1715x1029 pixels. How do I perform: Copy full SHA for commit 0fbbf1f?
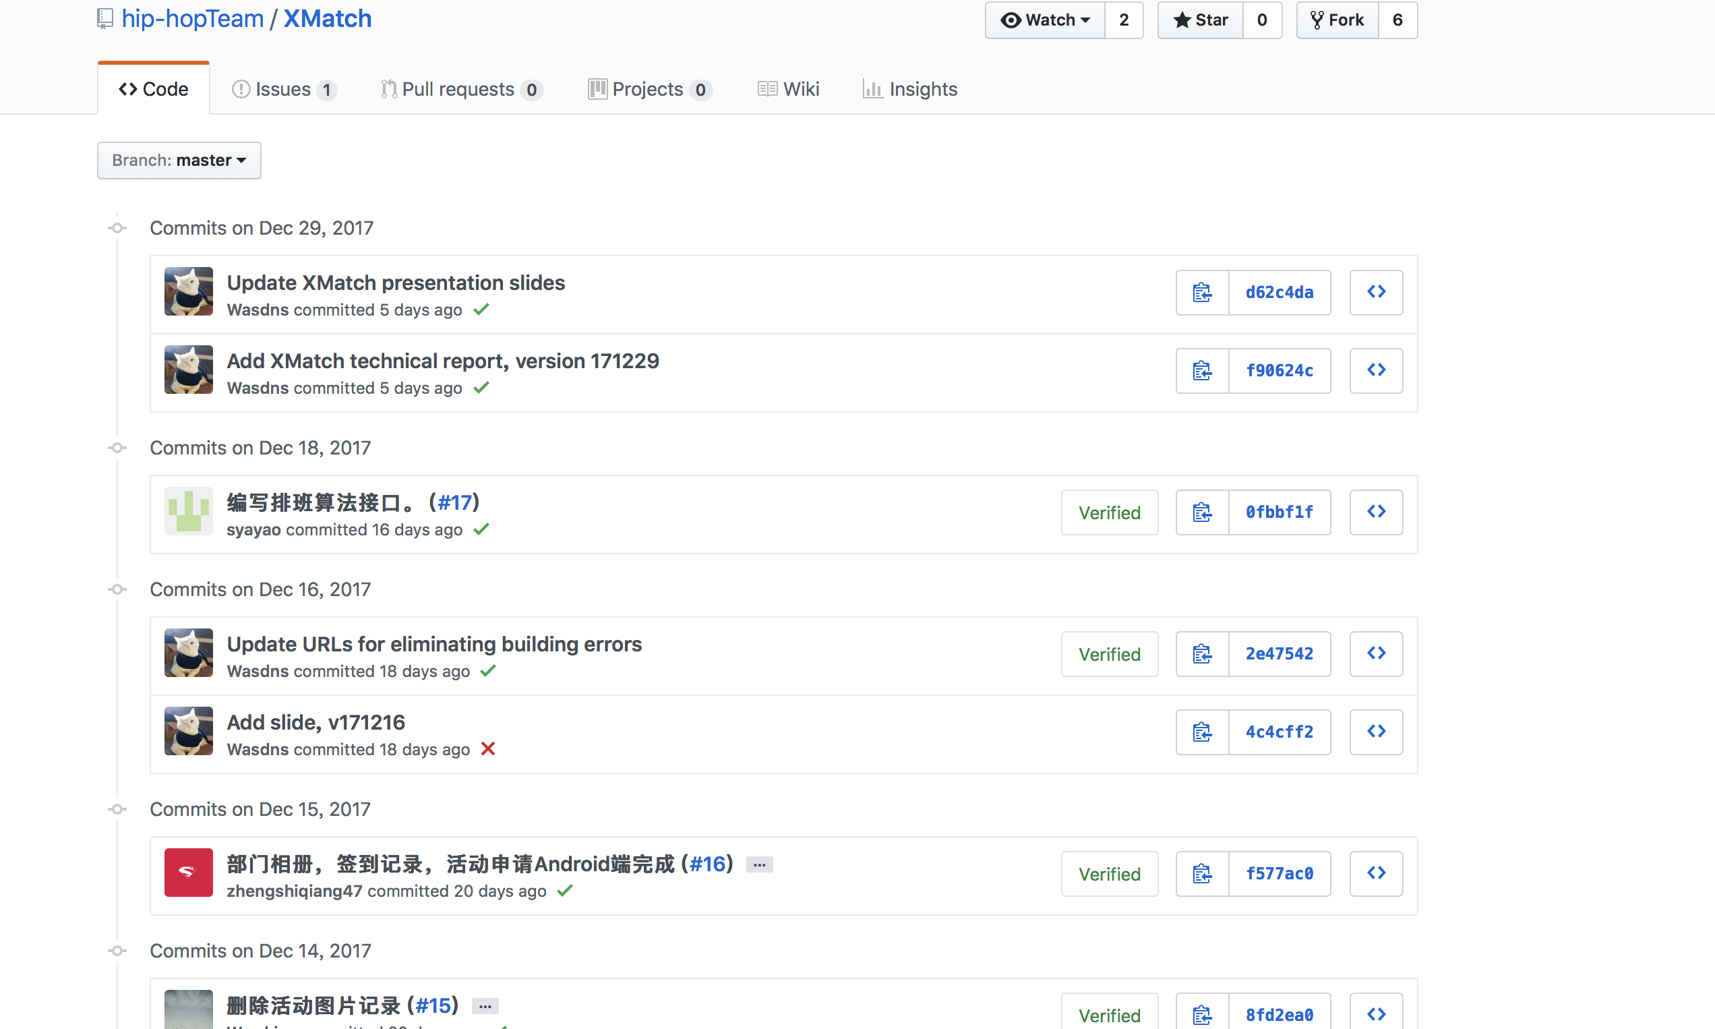pyautogui.click(x=1202, y=512)
